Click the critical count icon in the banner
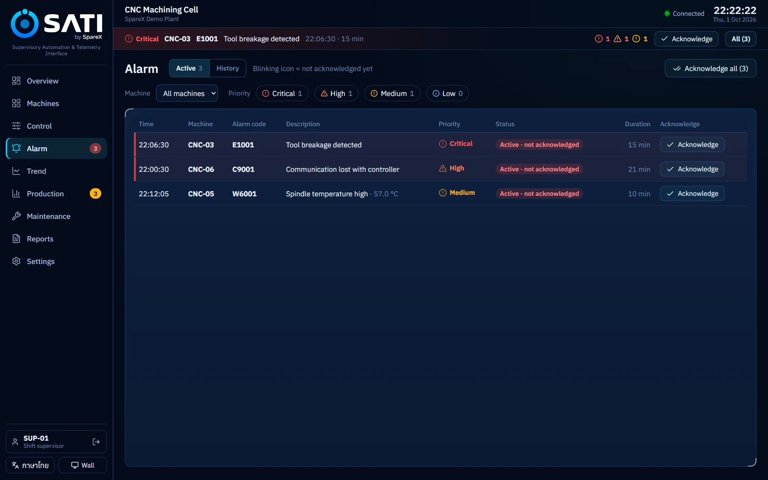 (599, 39)
